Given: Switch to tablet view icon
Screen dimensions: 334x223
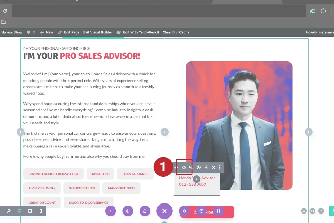Looking at the screenshot, I should pos(30,211).
